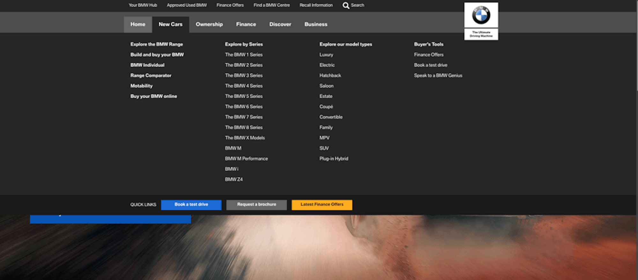Image resolution: width=638 pixels, height=280 pixels.
Task: Open the Discover menu
Action: [280, 24]
